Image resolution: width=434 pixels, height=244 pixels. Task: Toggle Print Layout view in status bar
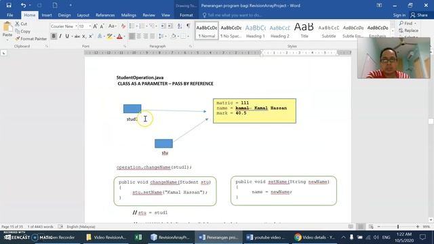pos(360,226)
